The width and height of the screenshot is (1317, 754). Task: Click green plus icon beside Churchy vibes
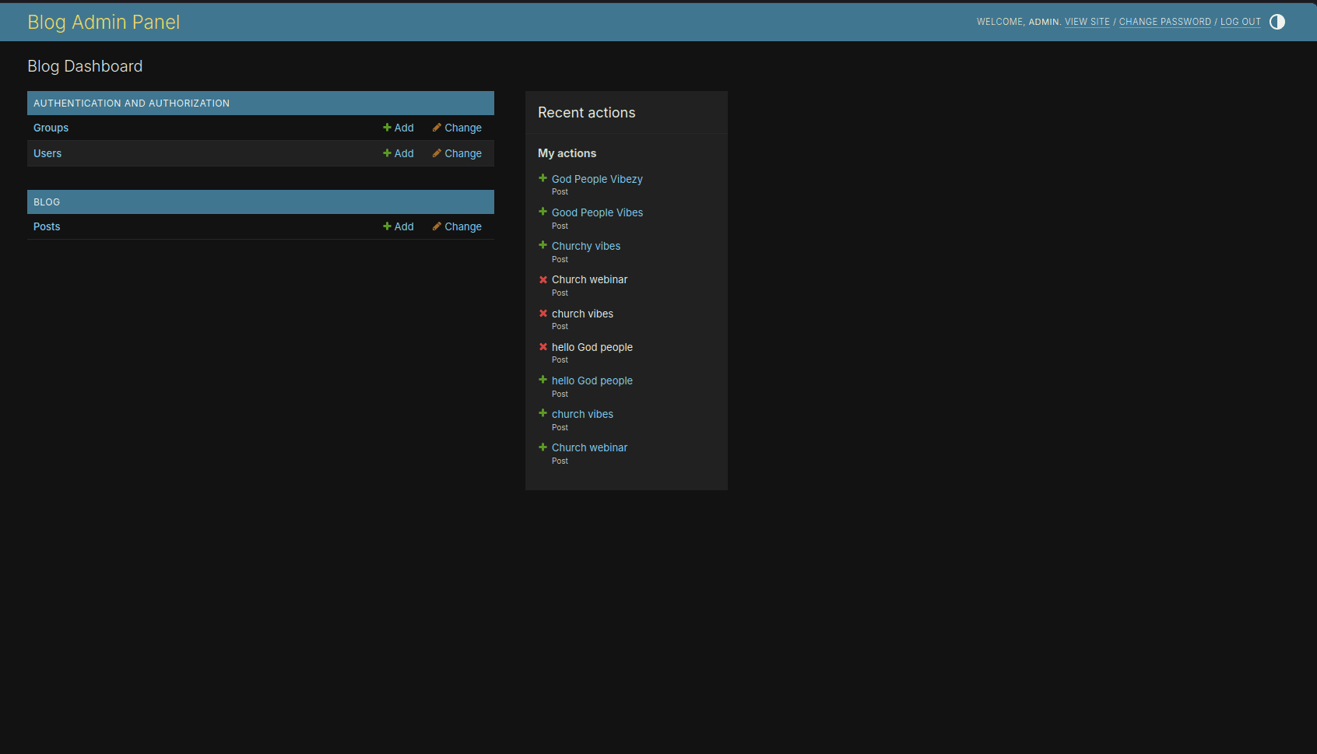(x=543, y=245)
